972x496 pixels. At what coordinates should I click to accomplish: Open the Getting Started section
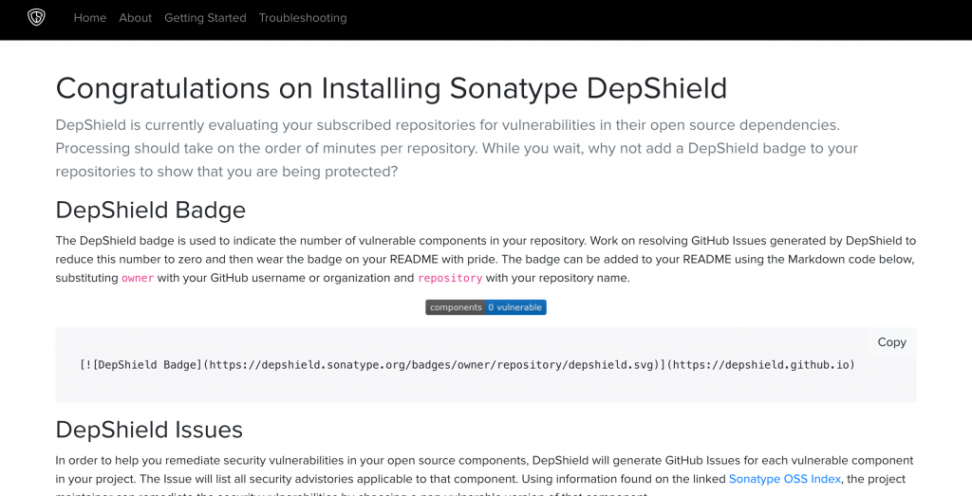point(205,18)
